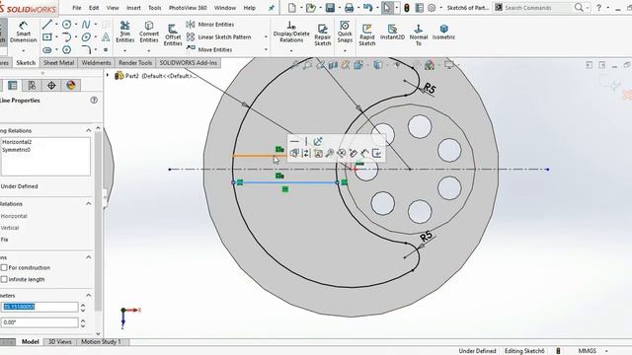Open Quick Snaps dropdown arrow
Viewport: 632px width, 355px height.
tap(345, 50)
